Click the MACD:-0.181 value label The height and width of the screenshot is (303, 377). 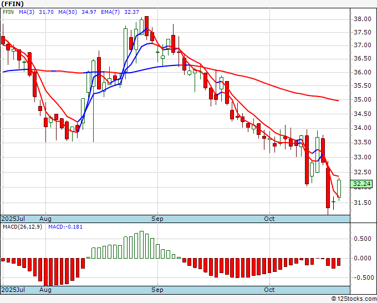coord(65,227)
